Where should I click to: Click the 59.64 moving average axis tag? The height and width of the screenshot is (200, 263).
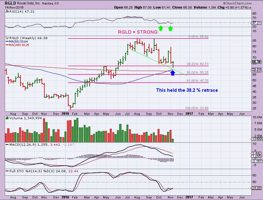pos(256,69)
